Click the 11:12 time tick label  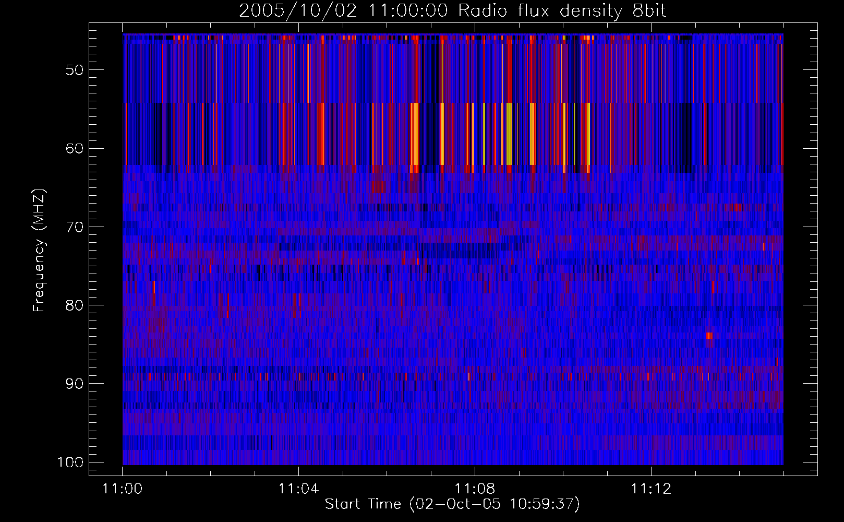tap(651, 489)
